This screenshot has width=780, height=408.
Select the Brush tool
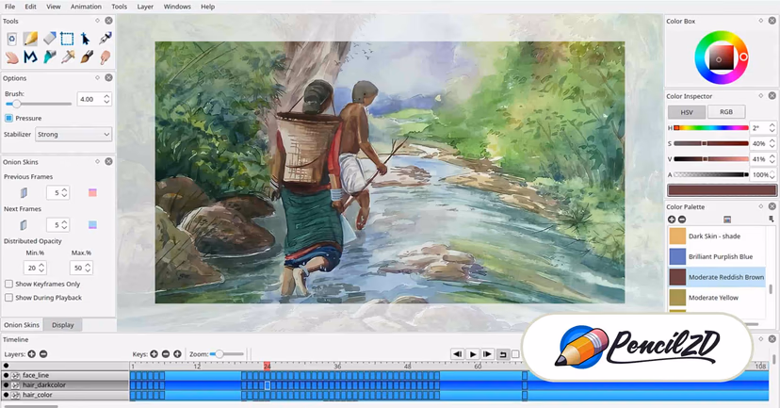(86, 57)
